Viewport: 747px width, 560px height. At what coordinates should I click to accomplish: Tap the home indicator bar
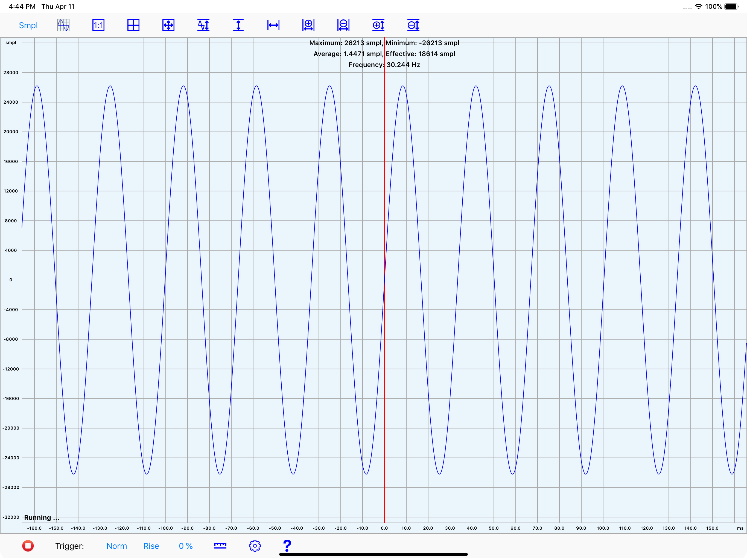click(x=373, y=554)
